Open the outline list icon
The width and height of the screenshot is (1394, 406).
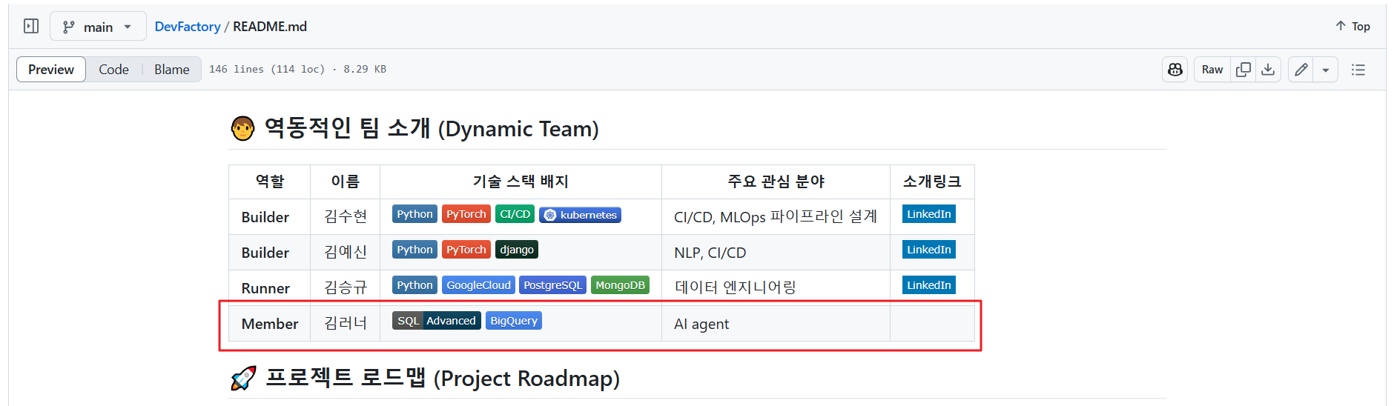(1358, 70)
